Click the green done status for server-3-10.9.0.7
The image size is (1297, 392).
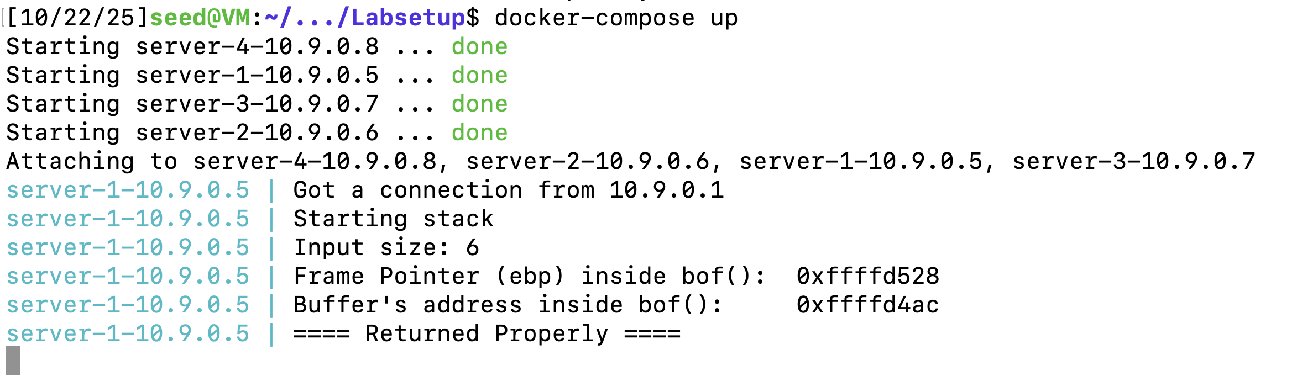click(x=479, y=104)
